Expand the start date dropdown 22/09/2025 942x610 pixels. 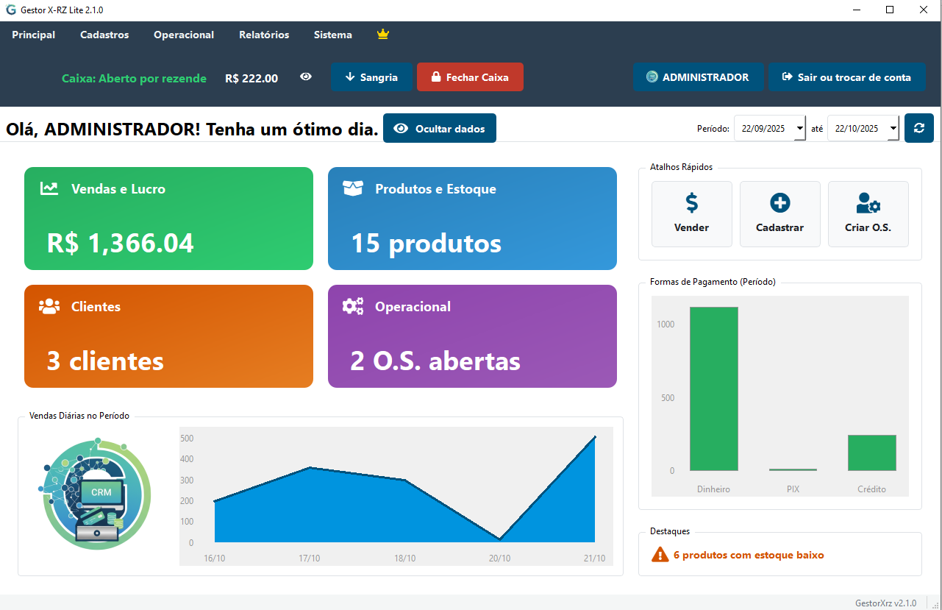799,128
